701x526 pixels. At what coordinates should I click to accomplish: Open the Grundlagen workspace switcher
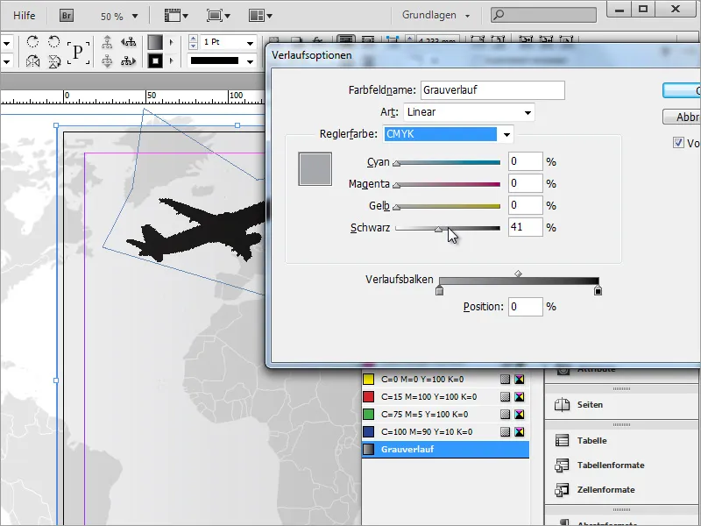coord(435,15)
